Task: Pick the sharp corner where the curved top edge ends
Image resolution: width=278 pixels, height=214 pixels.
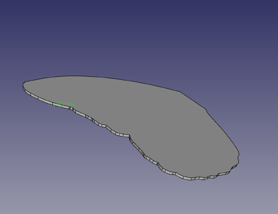Action: point(180,92)
